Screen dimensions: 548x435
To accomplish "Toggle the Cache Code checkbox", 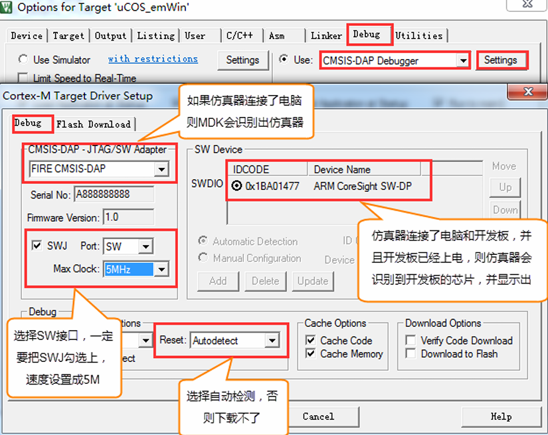I will pyautogui.click(x=310, y=340).
